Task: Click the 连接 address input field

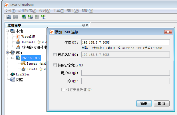Action: tap(126, 42)
